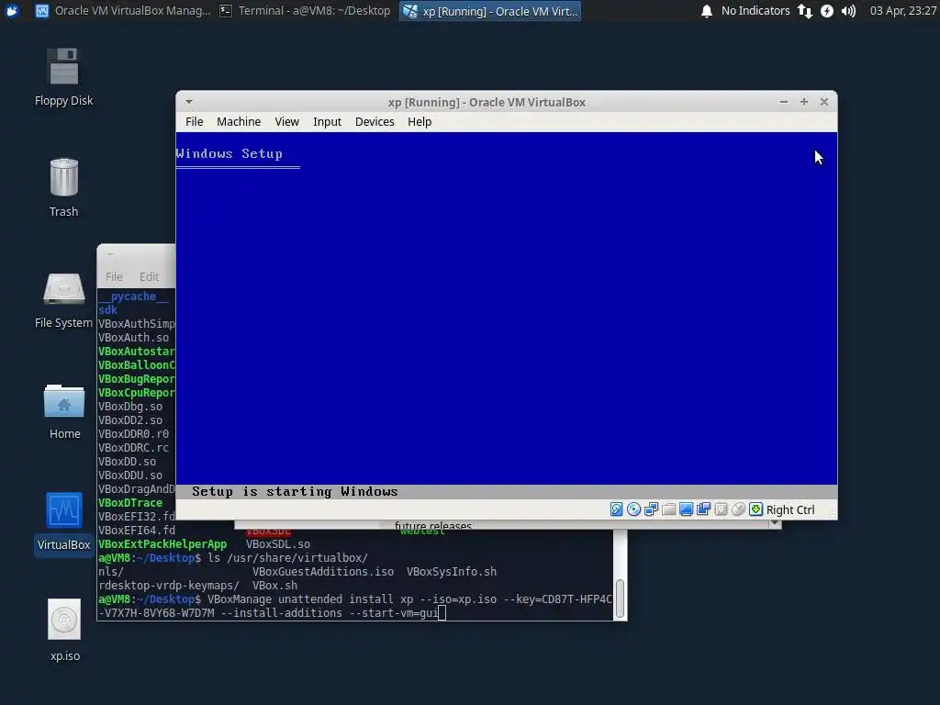Screen dimensions: 940x705
Task: Click VBoxDDRC.rc in terminal listing
Action: click(134, 448)
